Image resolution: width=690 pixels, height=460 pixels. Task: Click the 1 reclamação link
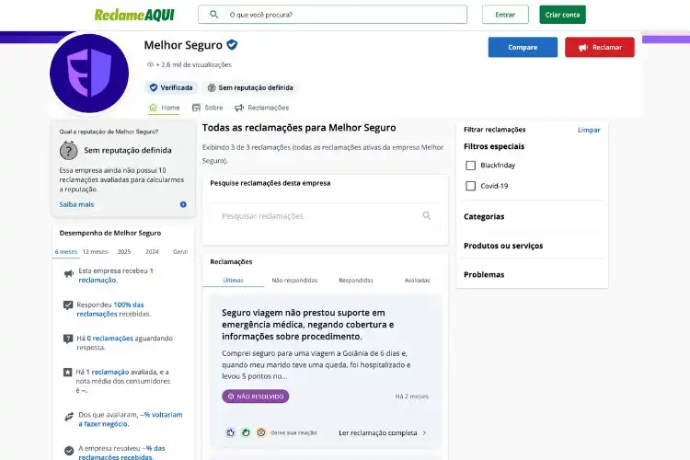(x=116, y=276)
